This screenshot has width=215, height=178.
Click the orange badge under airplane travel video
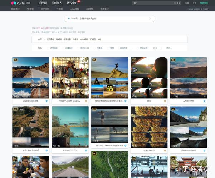86,101
